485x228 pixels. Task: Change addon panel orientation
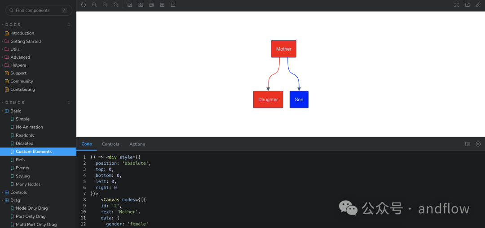click(x=467, y=144)
